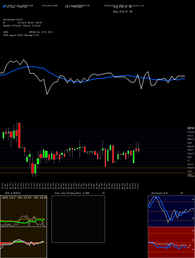Click the 8098.75 price axis label

tap(191, 139)
